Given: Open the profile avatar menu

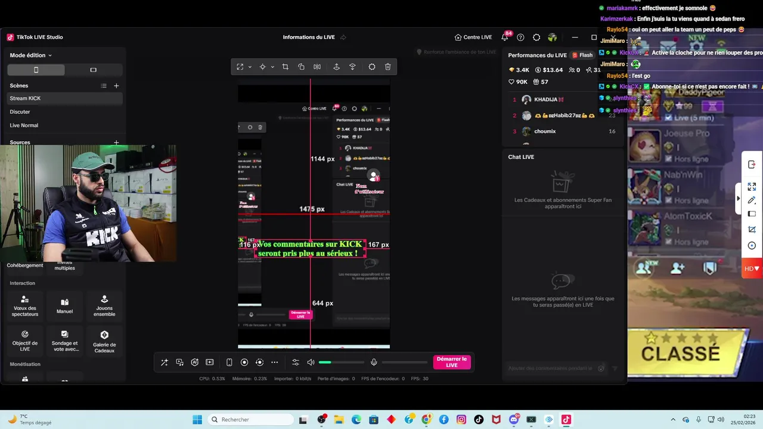Looking at the screenshot, I should 553,37.
